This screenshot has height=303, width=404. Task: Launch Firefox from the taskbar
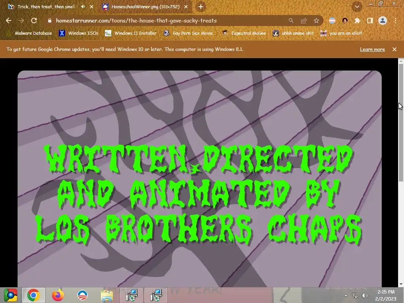click(x=58, y=295)
